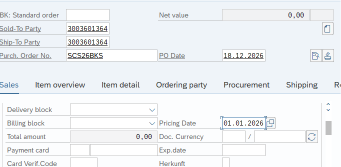Open the Item detail tab
The image size is (341, 167).
120,85
